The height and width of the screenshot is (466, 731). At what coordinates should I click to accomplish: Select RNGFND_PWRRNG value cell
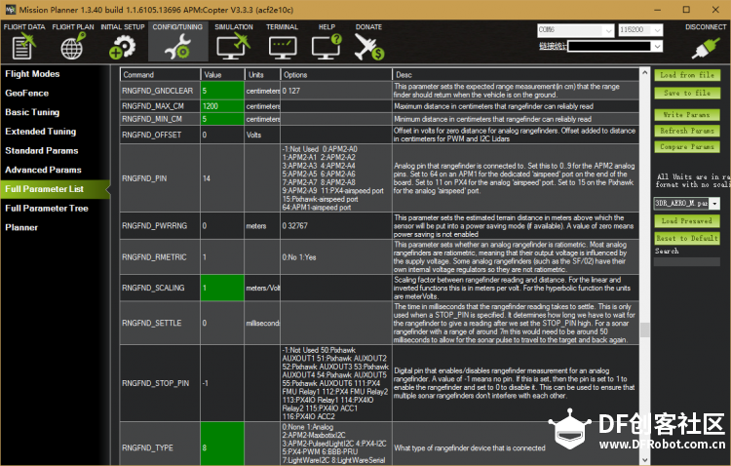click(222, 226)
